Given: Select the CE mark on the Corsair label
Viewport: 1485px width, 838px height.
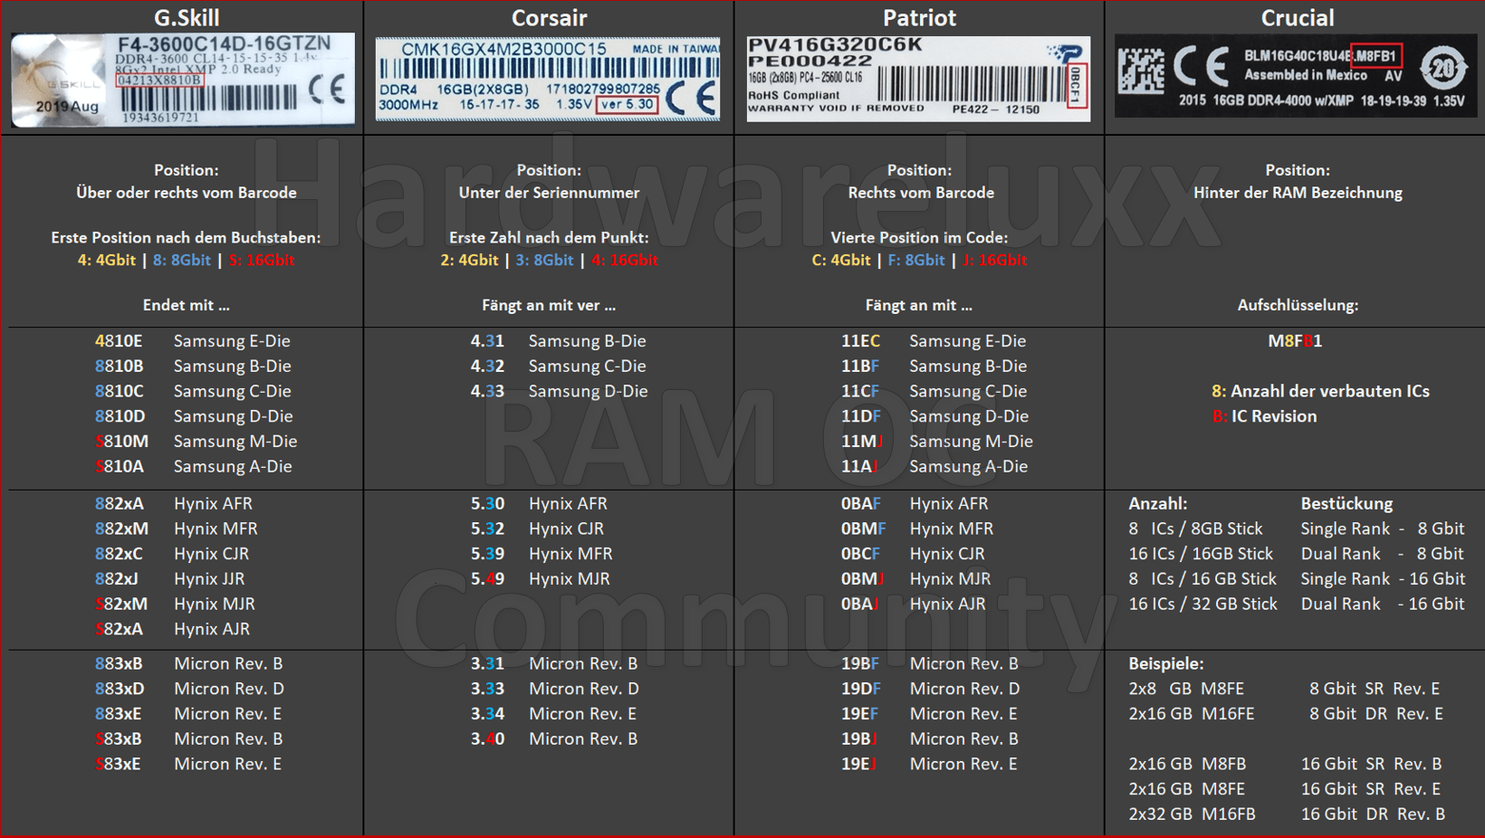Looking at the screenshot, I should coord(691,97).
